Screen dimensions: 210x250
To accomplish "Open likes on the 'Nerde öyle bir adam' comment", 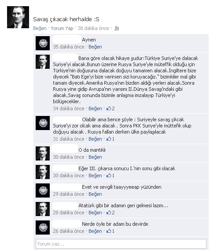I will [111, 231].
